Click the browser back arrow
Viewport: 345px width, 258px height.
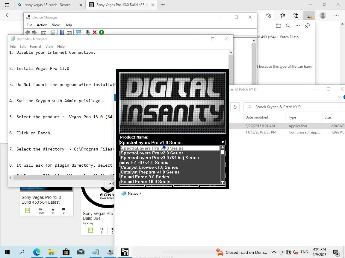point(8,15)
